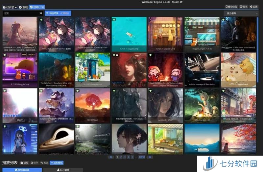Select girl with flower hairpin wallpaper thumbnail
Image resolution: width=263 pixels, height=172 pixels.
pyautogui.click(x=129, y=139)
